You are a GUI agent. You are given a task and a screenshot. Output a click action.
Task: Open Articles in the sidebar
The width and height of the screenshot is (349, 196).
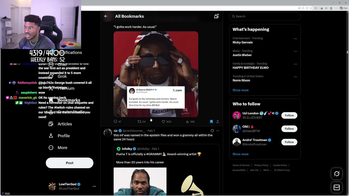coord(60,124)
